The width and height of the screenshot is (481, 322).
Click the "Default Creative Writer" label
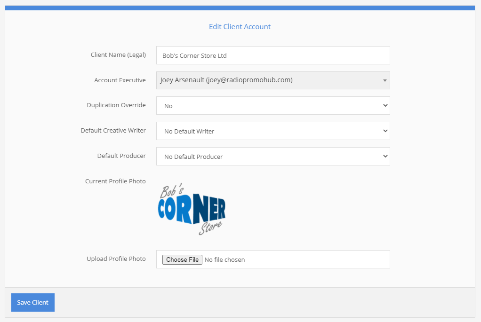coord(113,131)
